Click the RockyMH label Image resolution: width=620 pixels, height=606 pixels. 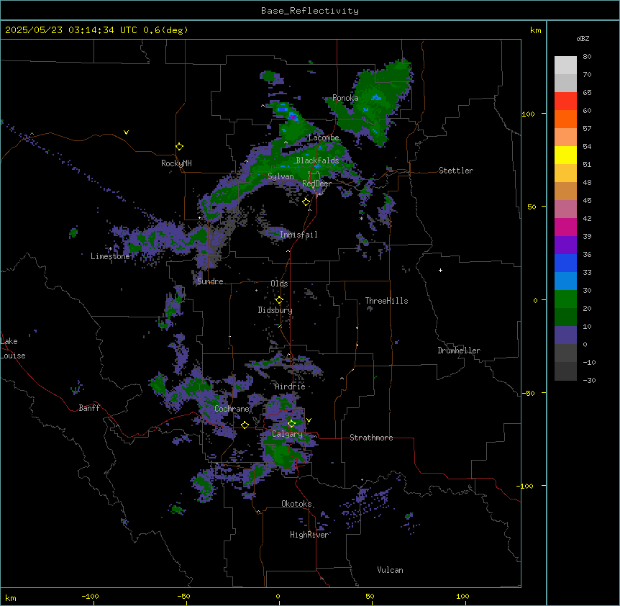(176, 163)
